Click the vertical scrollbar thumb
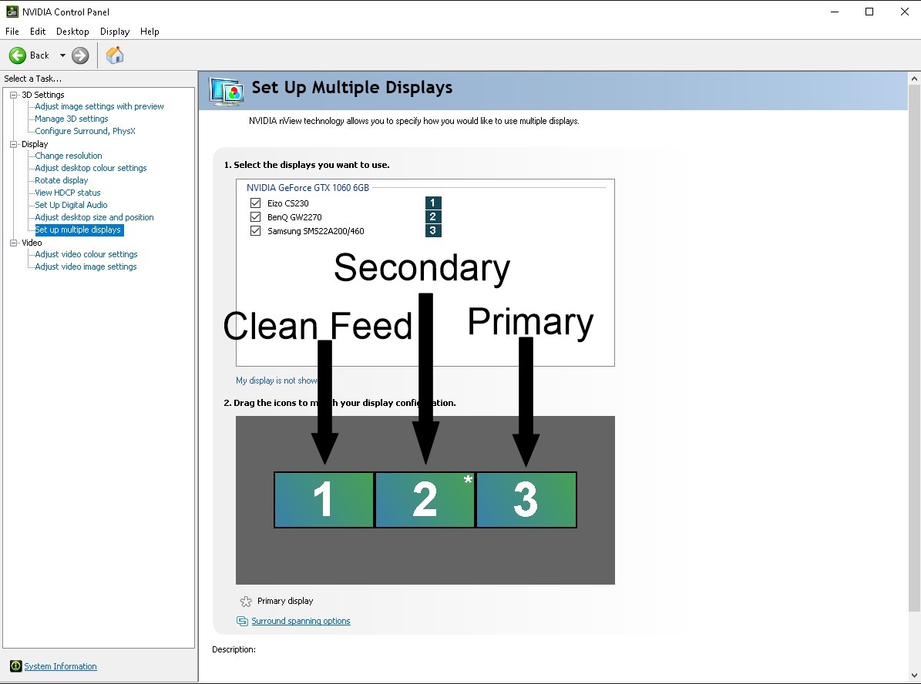The height and width of the screenshot is (684, 921). click(914, 348)
